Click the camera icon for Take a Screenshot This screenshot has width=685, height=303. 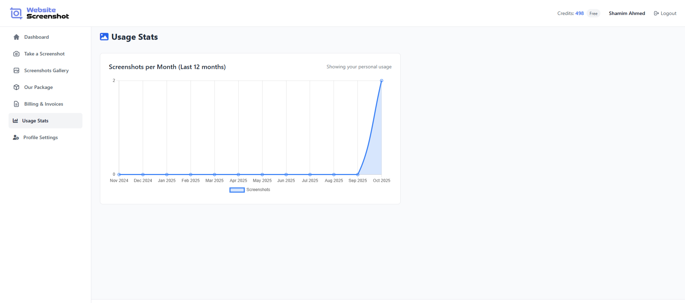(x=16, y=54)
